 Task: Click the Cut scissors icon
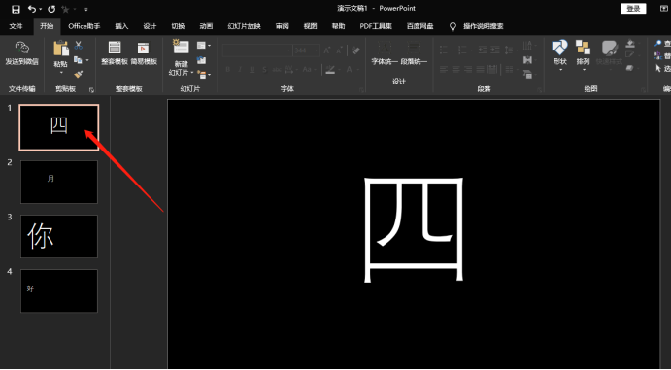pos(79,46)
